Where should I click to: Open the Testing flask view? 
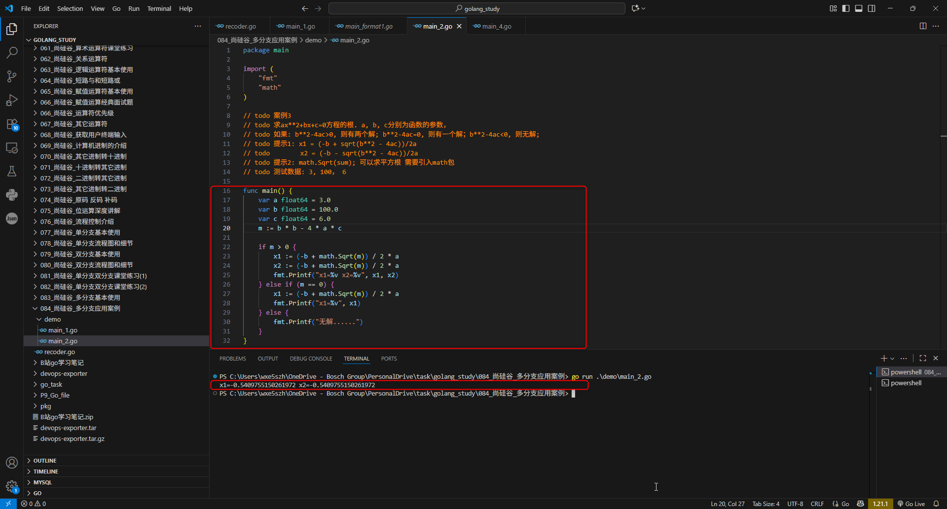coord(12,171)
